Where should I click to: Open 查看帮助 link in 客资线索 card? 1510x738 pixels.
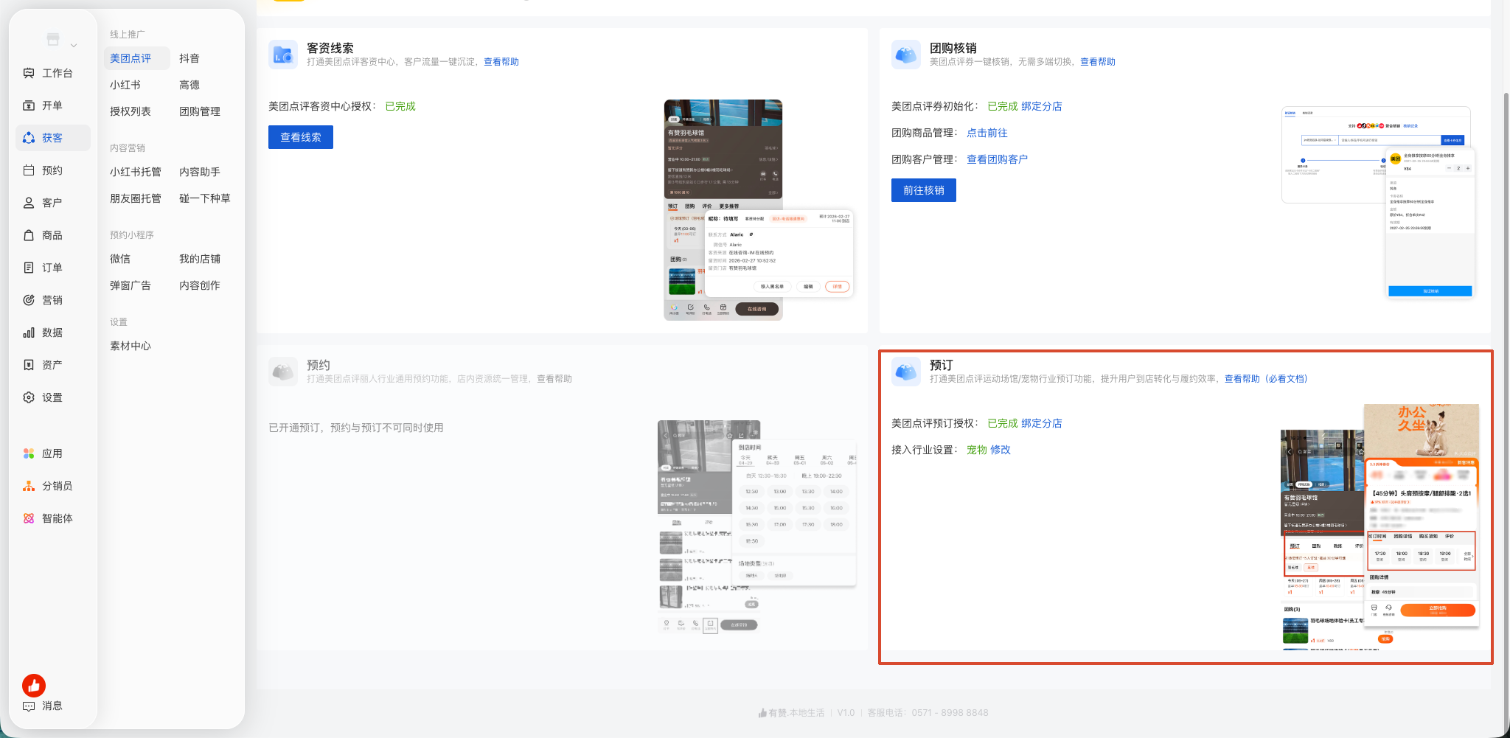tap(501, 62)
